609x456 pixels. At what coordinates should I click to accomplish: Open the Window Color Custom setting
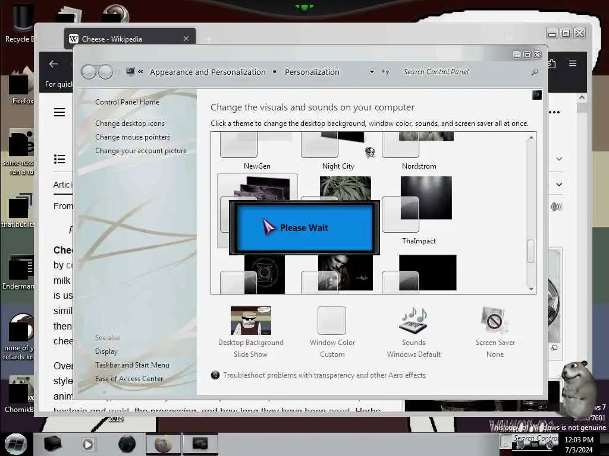pos(332,332)
